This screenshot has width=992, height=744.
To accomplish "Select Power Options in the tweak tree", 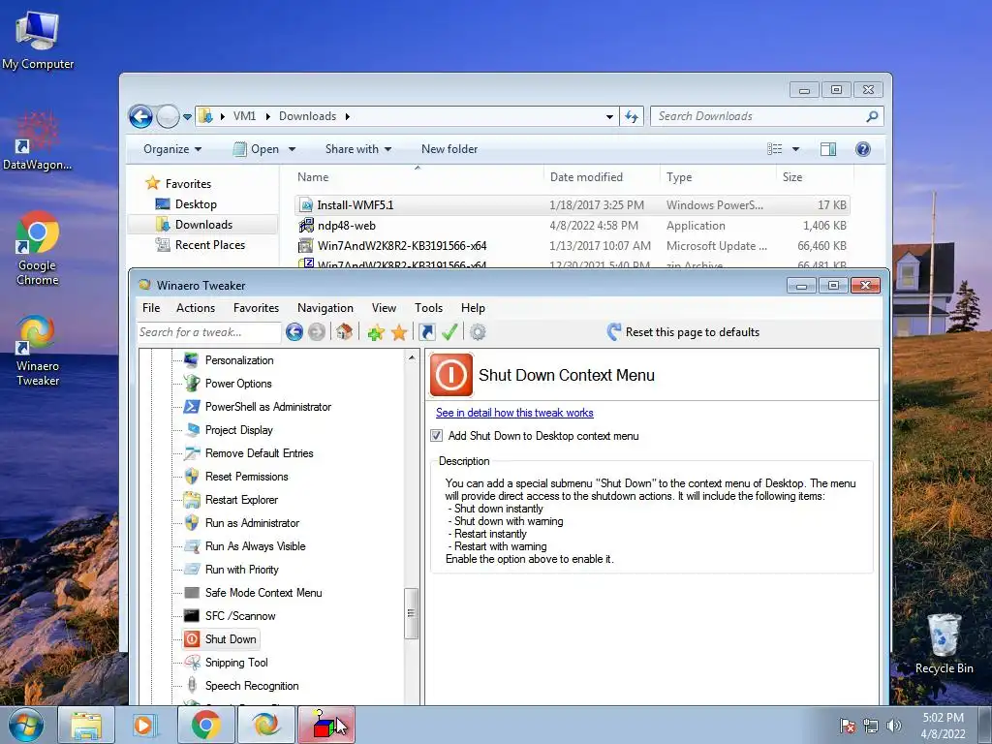I will (x=238, y=384).
